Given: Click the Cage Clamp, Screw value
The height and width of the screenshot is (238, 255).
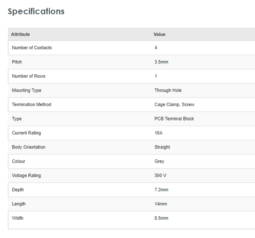Looking at the screenshot, I should [174, 105].
